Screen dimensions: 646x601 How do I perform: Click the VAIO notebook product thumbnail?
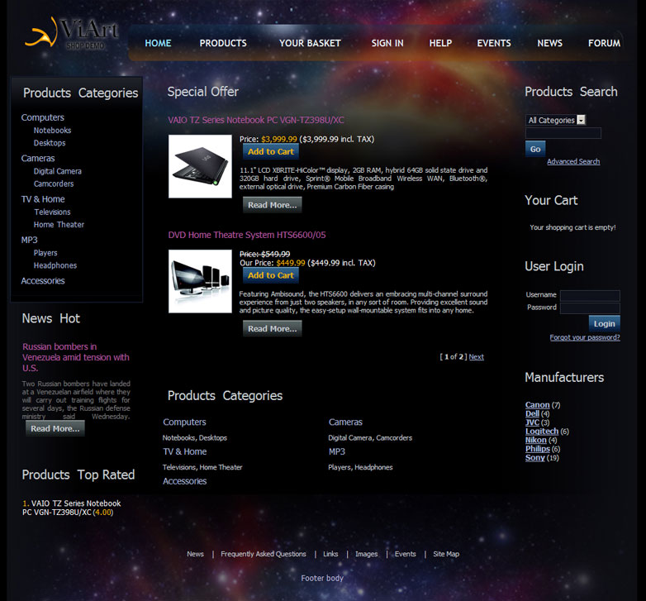coord(200,166)
